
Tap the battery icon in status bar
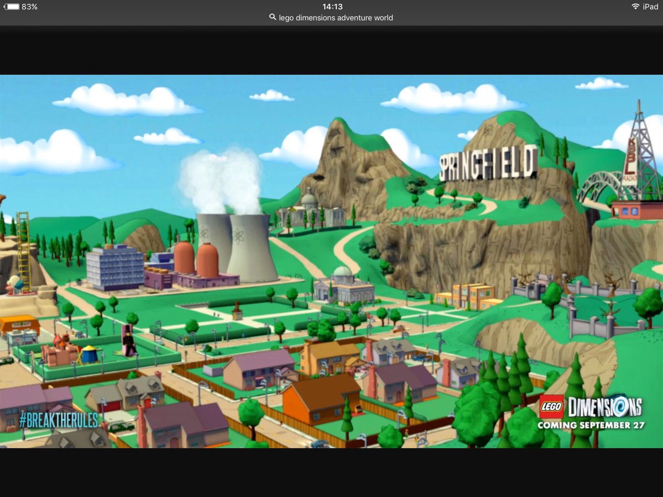pyautogui.click(x=10, y=7)
